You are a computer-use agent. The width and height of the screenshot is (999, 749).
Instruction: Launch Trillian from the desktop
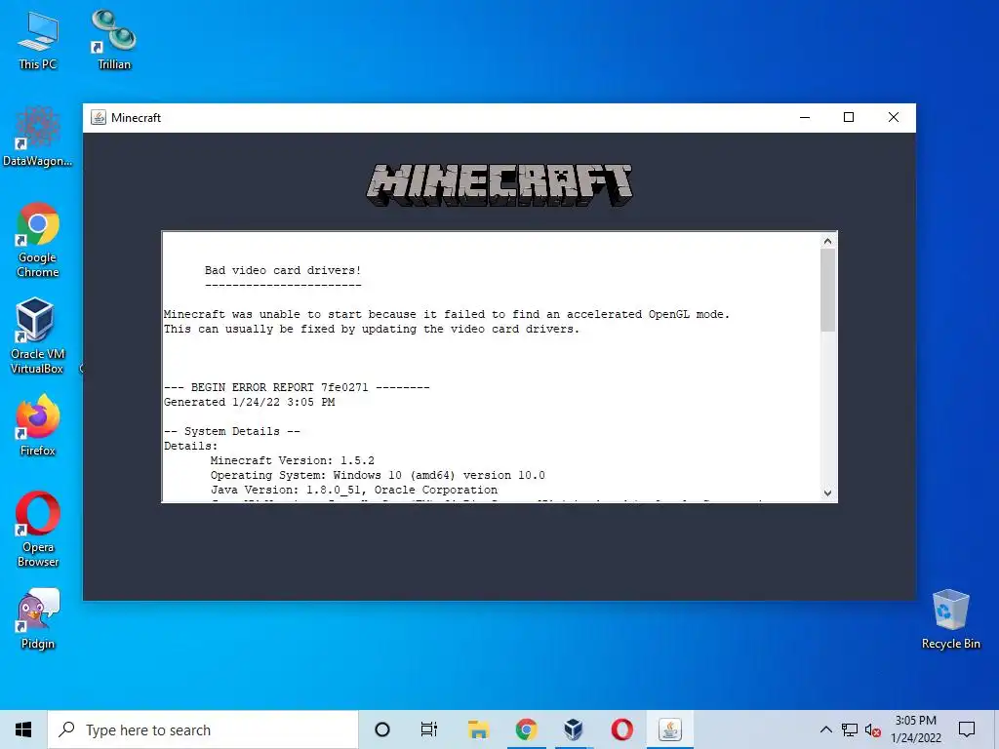tap(113, 39)
